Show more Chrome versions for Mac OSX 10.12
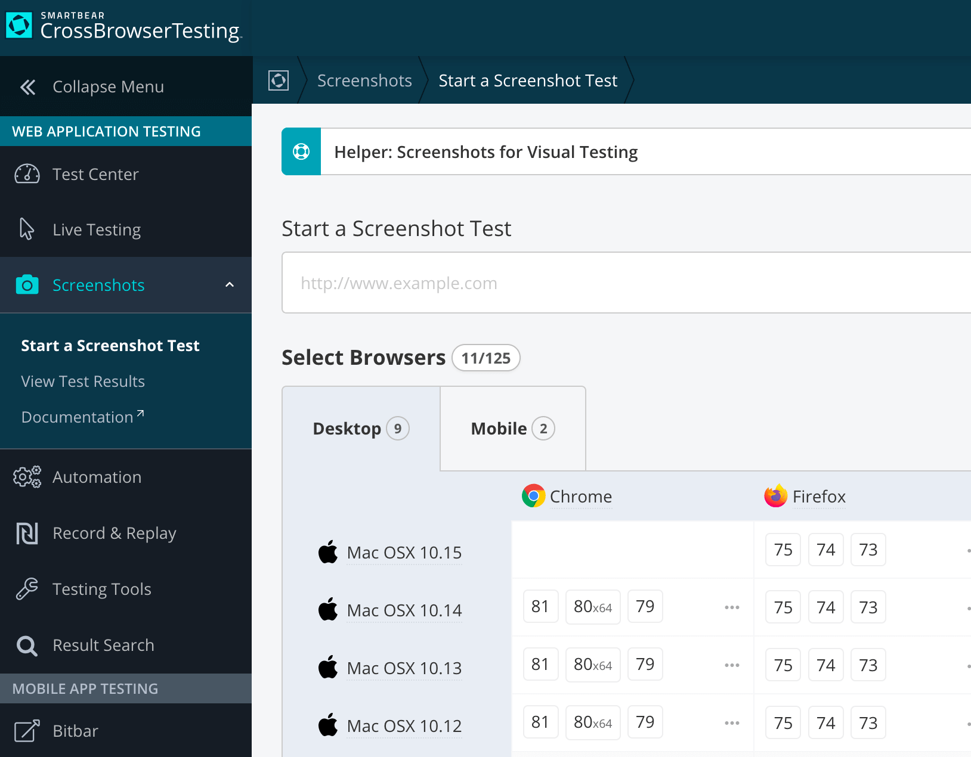 point(732,723)
